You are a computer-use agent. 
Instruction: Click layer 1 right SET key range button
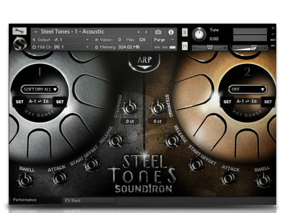[x=60, y=102]
